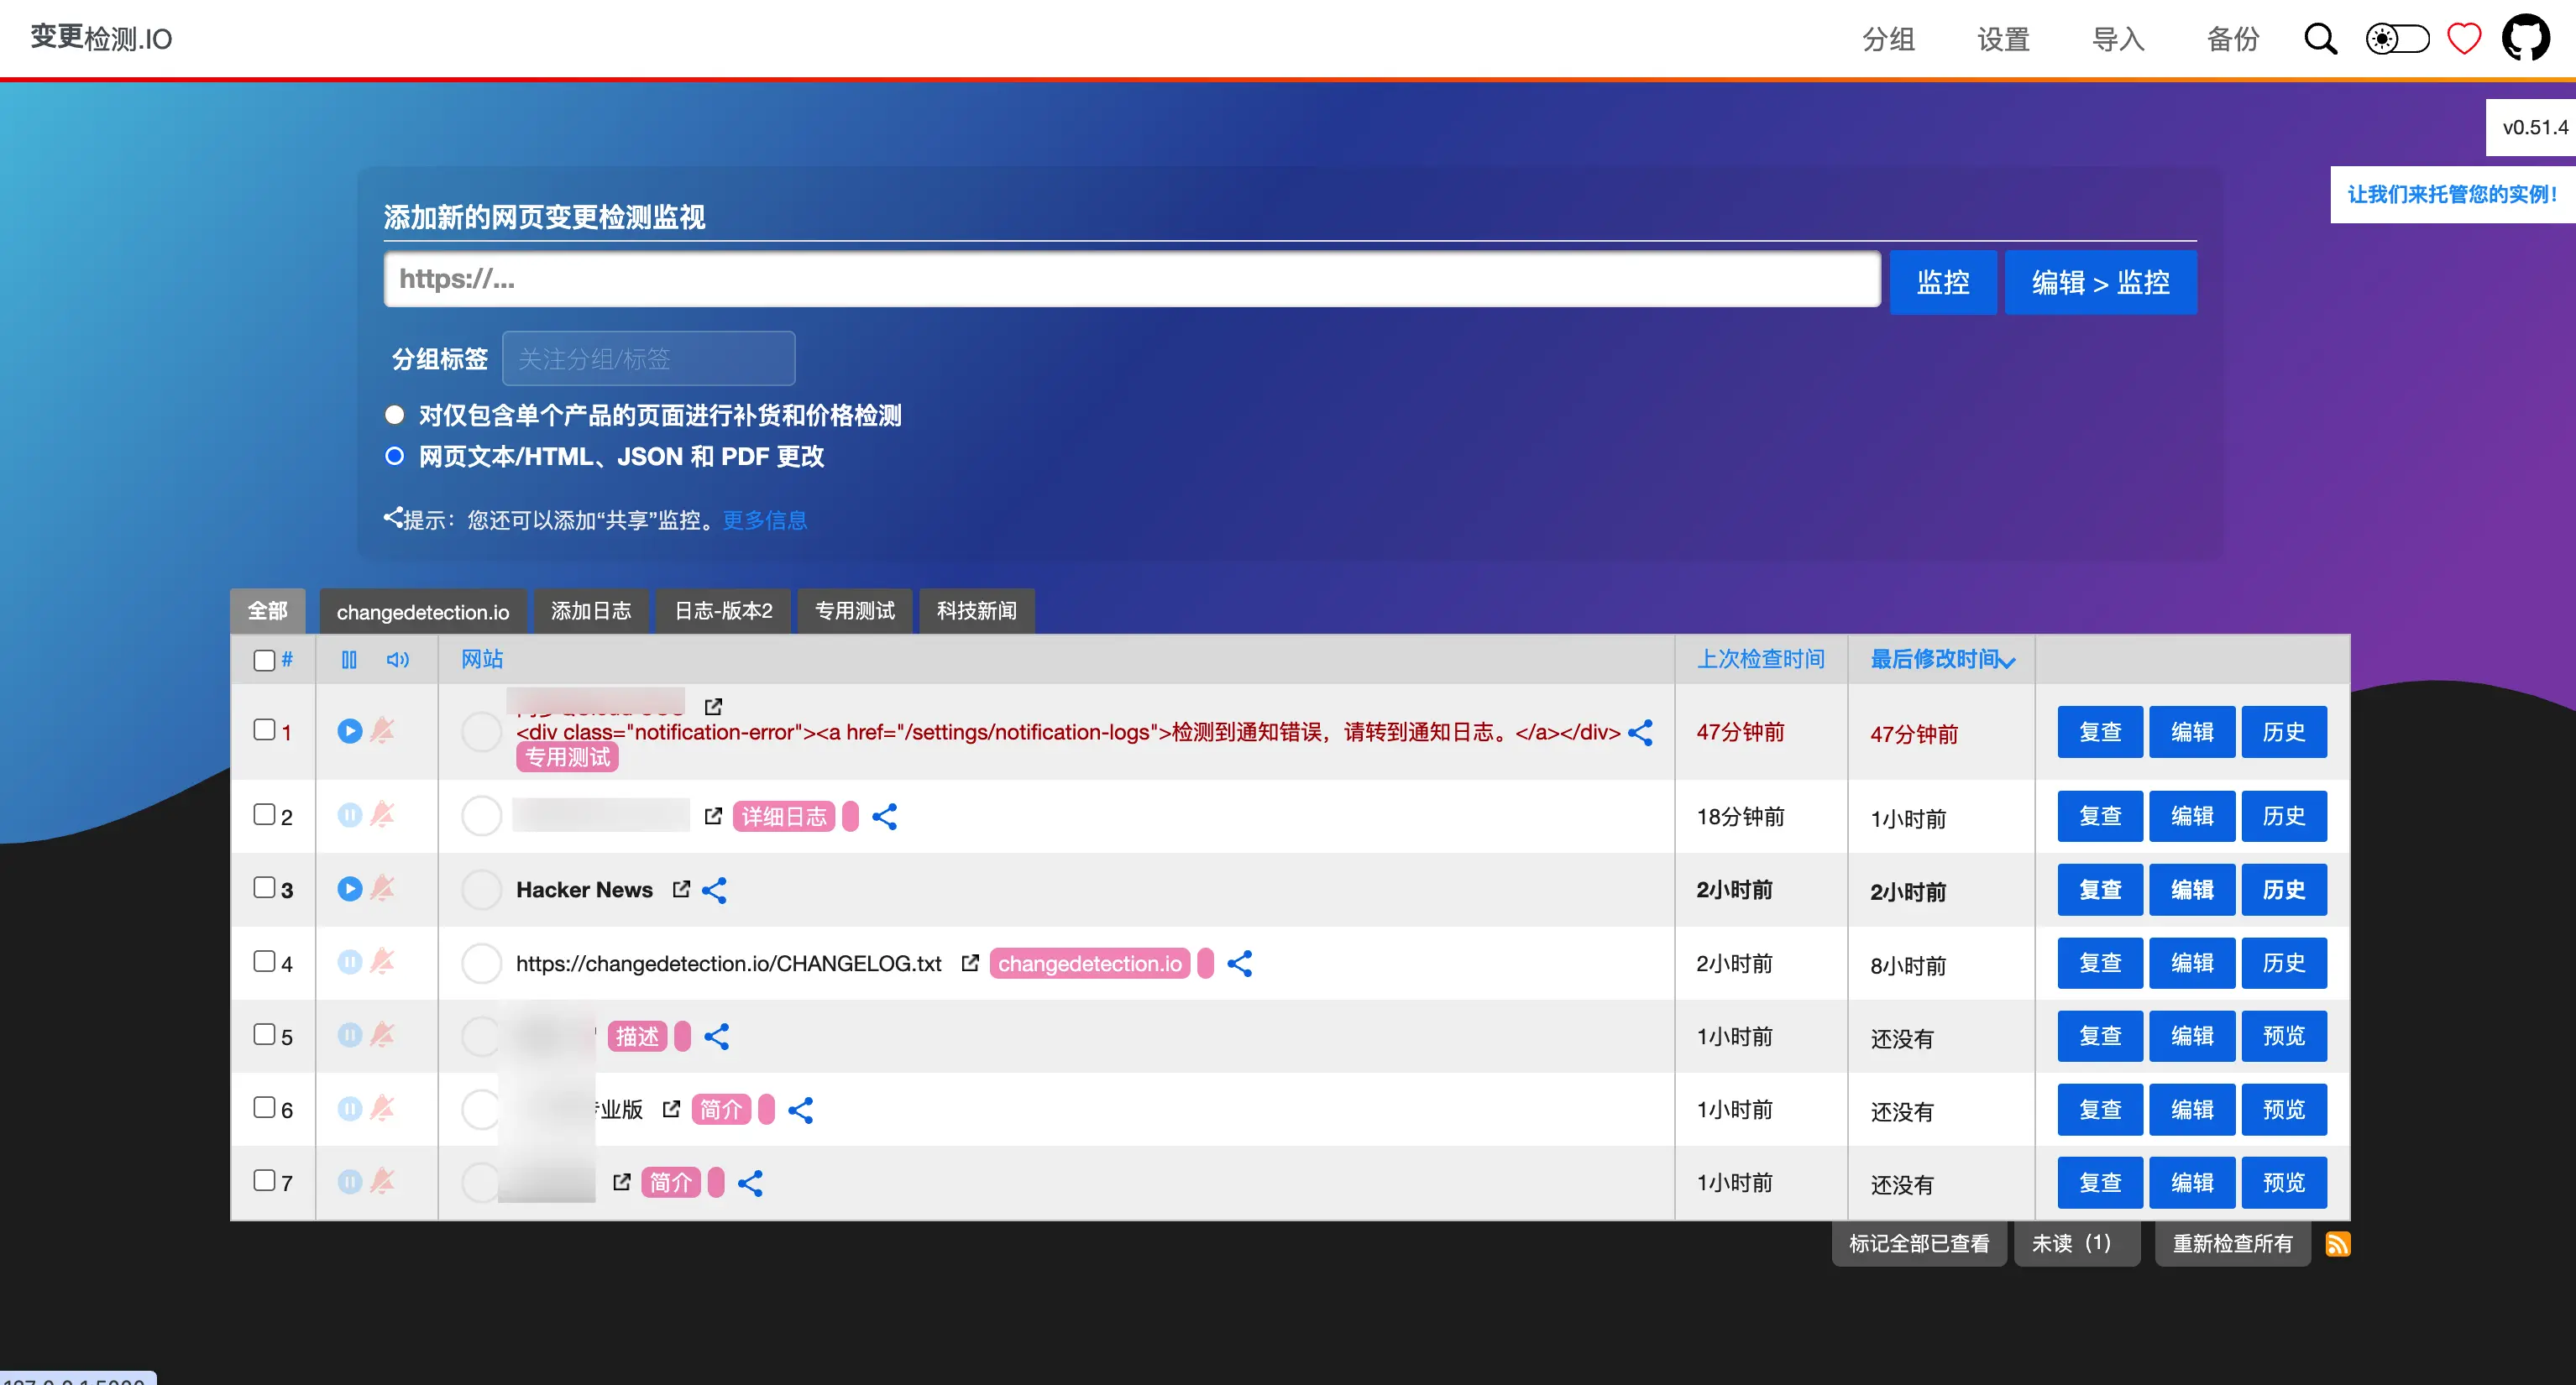Toggle notification mute in row 6
The height and width of the screenshot is (1385, 2576).
click(383, 1109)
